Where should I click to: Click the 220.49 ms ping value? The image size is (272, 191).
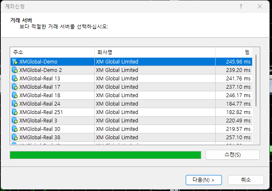click(238, 120)
